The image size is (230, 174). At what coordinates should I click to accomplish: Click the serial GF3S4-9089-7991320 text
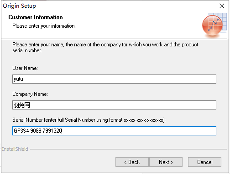coord(37,131)
